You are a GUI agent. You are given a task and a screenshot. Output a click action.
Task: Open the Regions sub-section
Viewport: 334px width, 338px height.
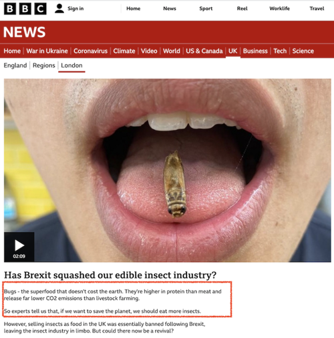tap(44, 65)
